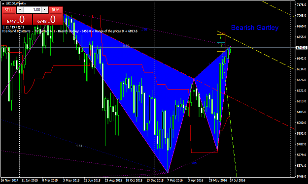Click the 24 Jul 2016 date label

coord(238,180)
